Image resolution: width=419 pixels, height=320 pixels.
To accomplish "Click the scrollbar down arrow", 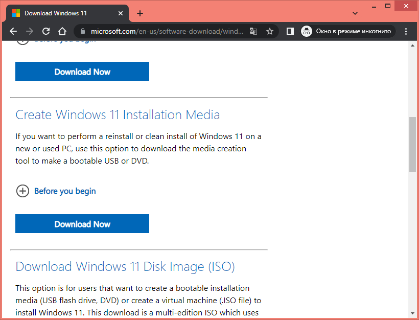I will click(412, 312).
